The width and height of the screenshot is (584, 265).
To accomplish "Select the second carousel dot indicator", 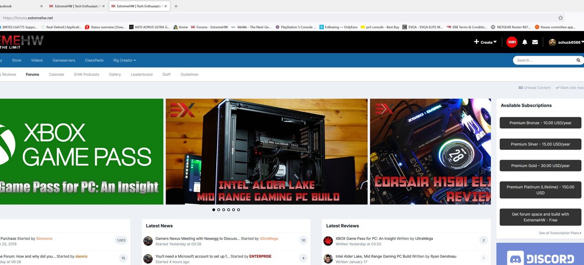I will click(219, 210).
